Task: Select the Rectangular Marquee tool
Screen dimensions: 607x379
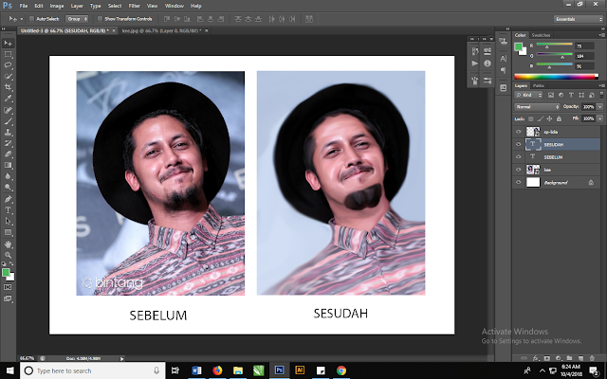Action: click(x=9, y=54)
